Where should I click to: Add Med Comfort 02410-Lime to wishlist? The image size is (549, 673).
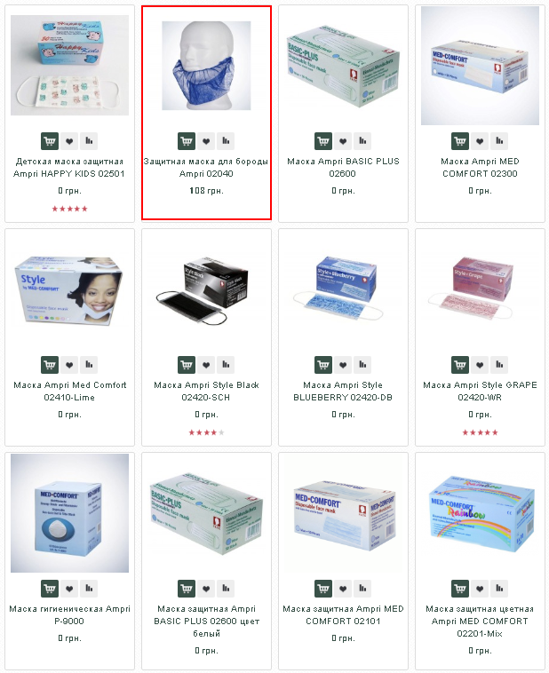pos(69,365)
